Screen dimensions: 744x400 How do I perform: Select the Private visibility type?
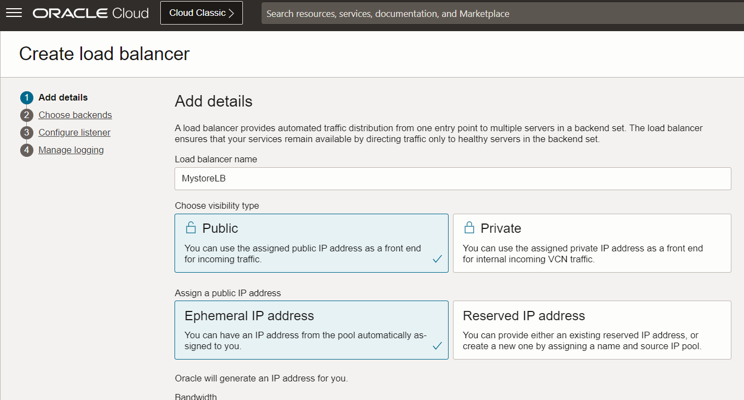[x=592, y=243]
